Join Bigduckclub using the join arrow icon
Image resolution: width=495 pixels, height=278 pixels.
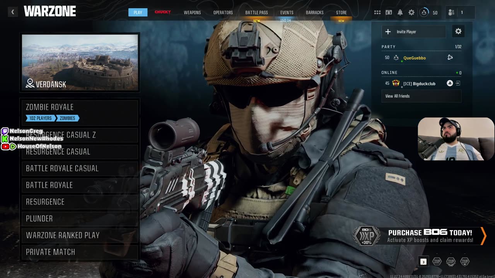[458, 83]
